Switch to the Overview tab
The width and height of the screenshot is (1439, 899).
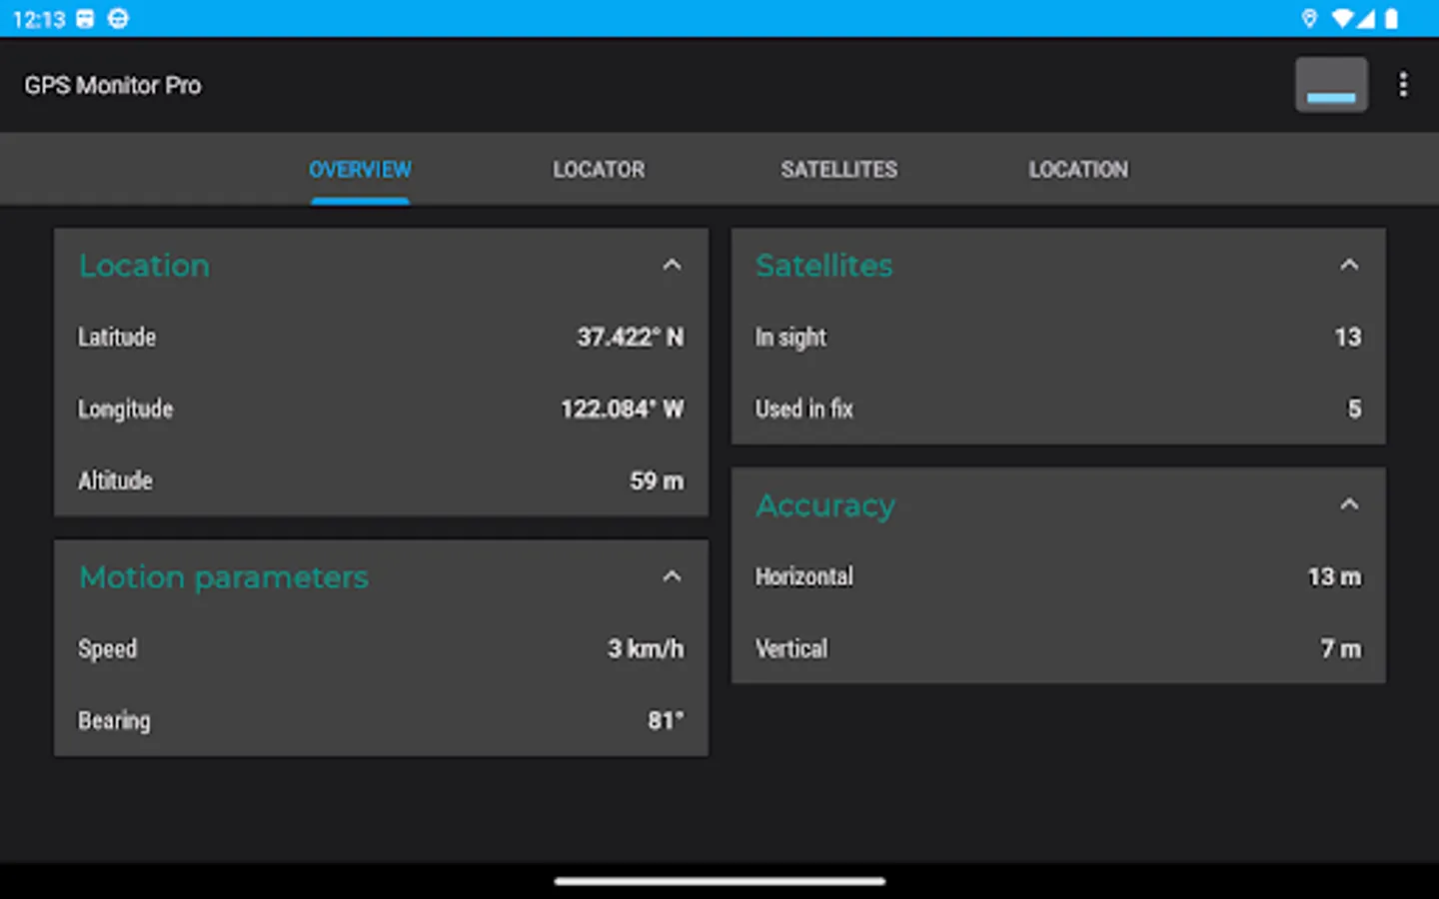click(360, 170)
